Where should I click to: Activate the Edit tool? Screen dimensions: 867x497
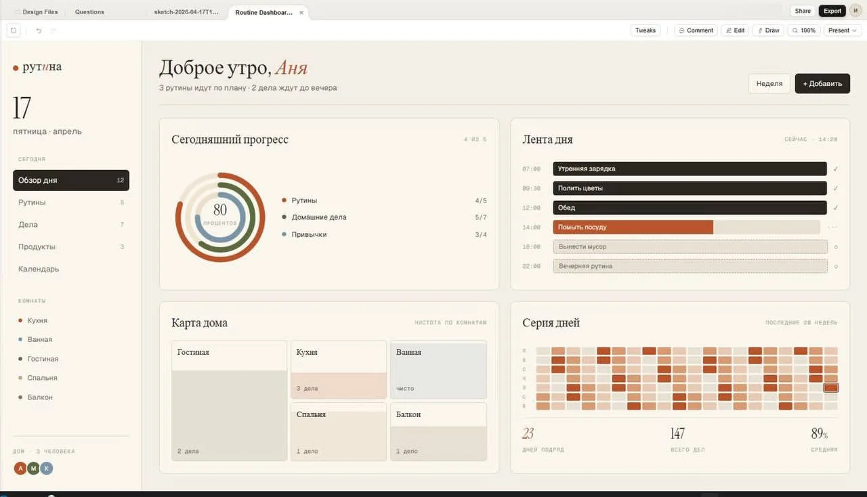tap(734, 30)
